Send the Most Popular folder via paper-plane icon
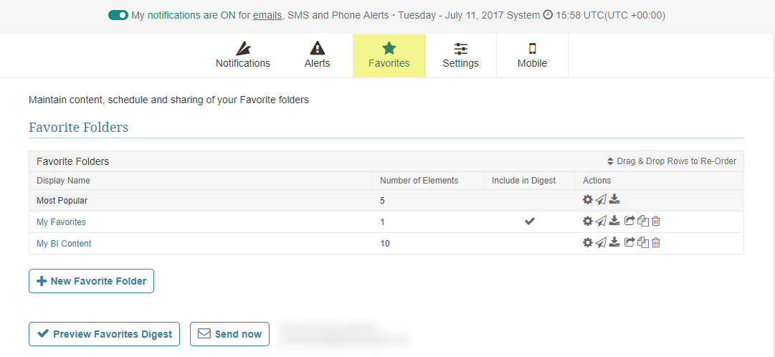This screenshot has height=357, width=775. (x=601, y=200)
